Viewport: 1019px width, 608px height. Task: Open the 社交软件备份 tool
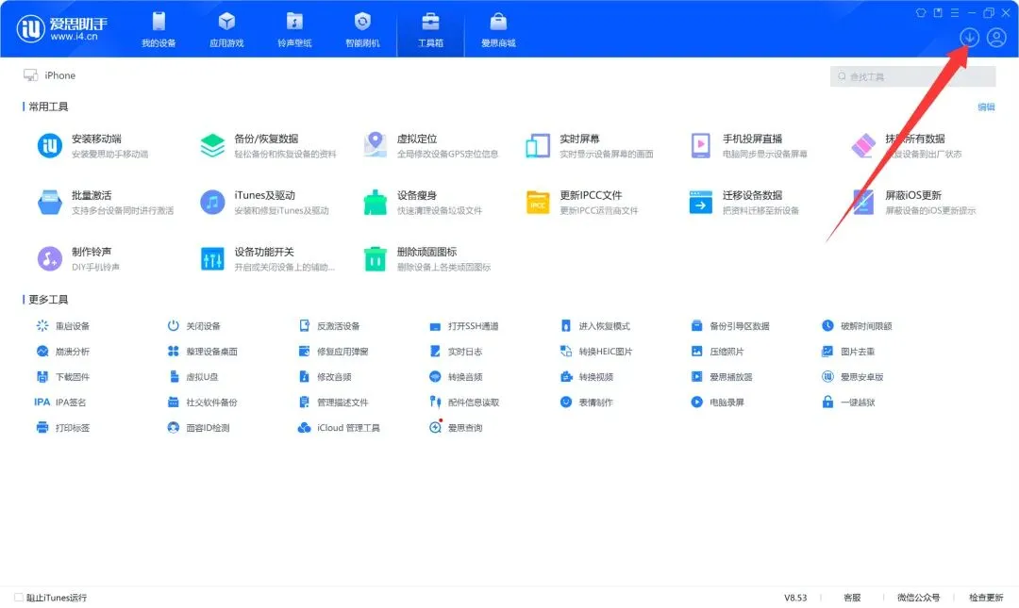click(202, 403)
